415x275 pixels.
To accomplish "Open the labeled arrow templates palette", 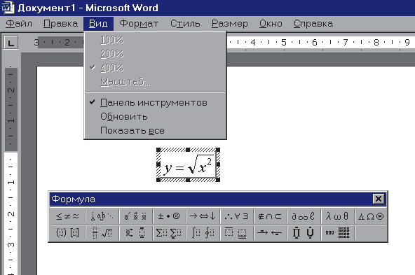I will pos(270,233).
